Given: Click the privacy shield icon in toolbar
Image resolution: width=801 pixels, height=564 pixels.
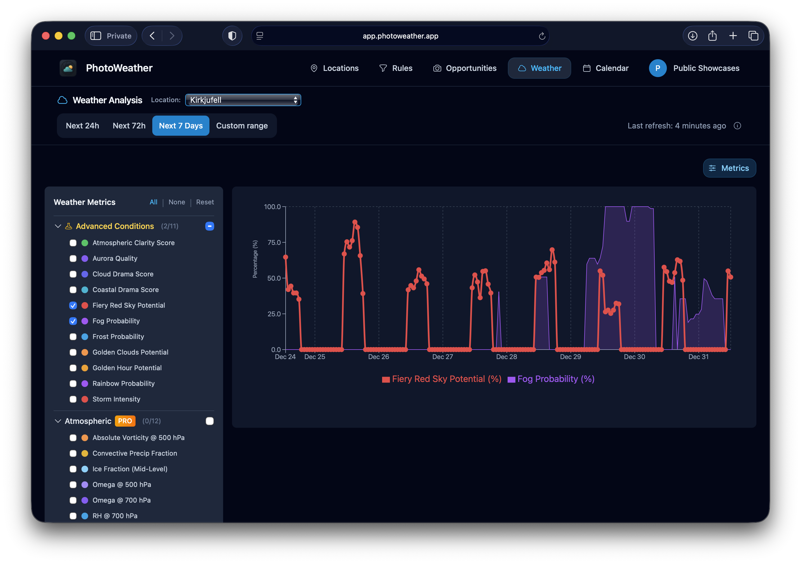Looking at the screenshot, I should point(232,36).
